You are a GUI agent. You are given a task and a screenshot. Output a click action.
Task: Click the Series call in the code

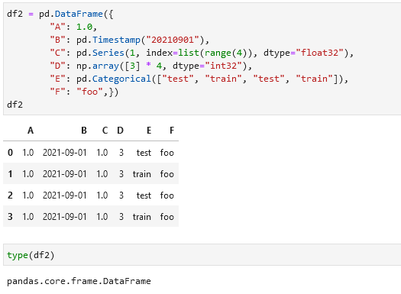tap(108, 53)
